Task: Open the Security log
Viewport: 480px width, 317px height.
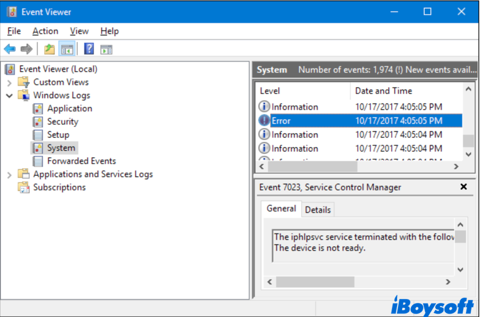Action: click(x=62, y=122)
